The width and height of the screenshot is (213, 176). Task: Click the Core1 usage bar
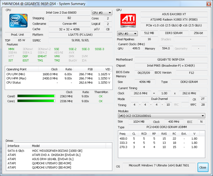coord(36,101)
